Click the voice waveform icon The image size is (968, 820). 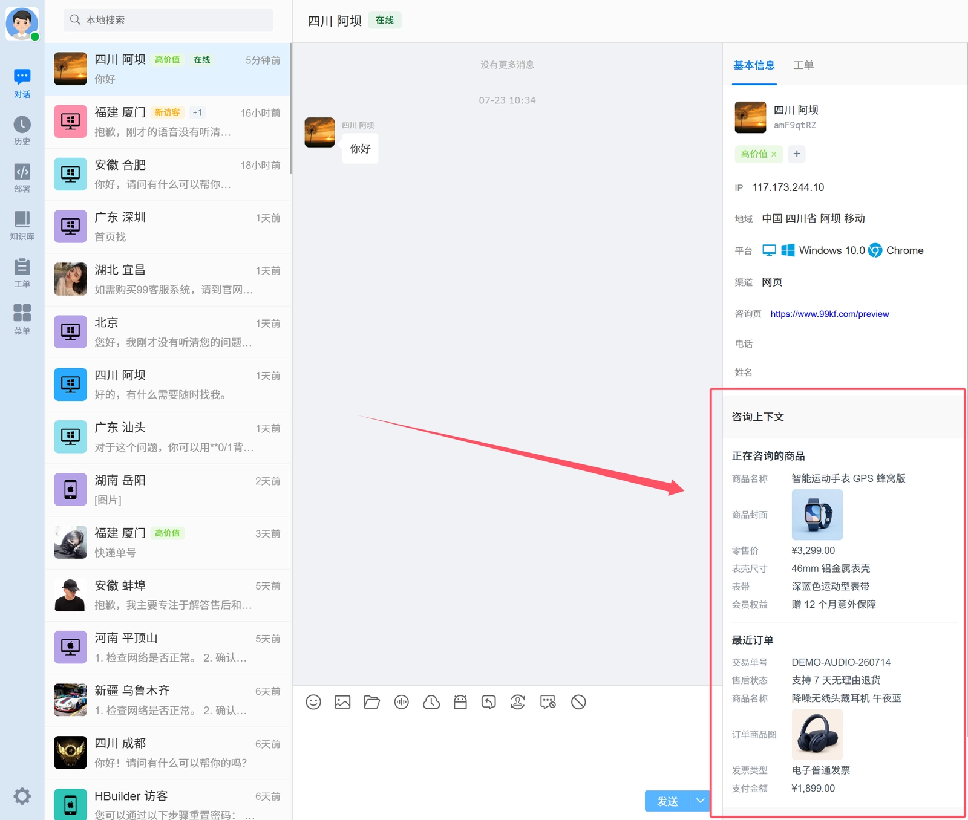(401, 702)
